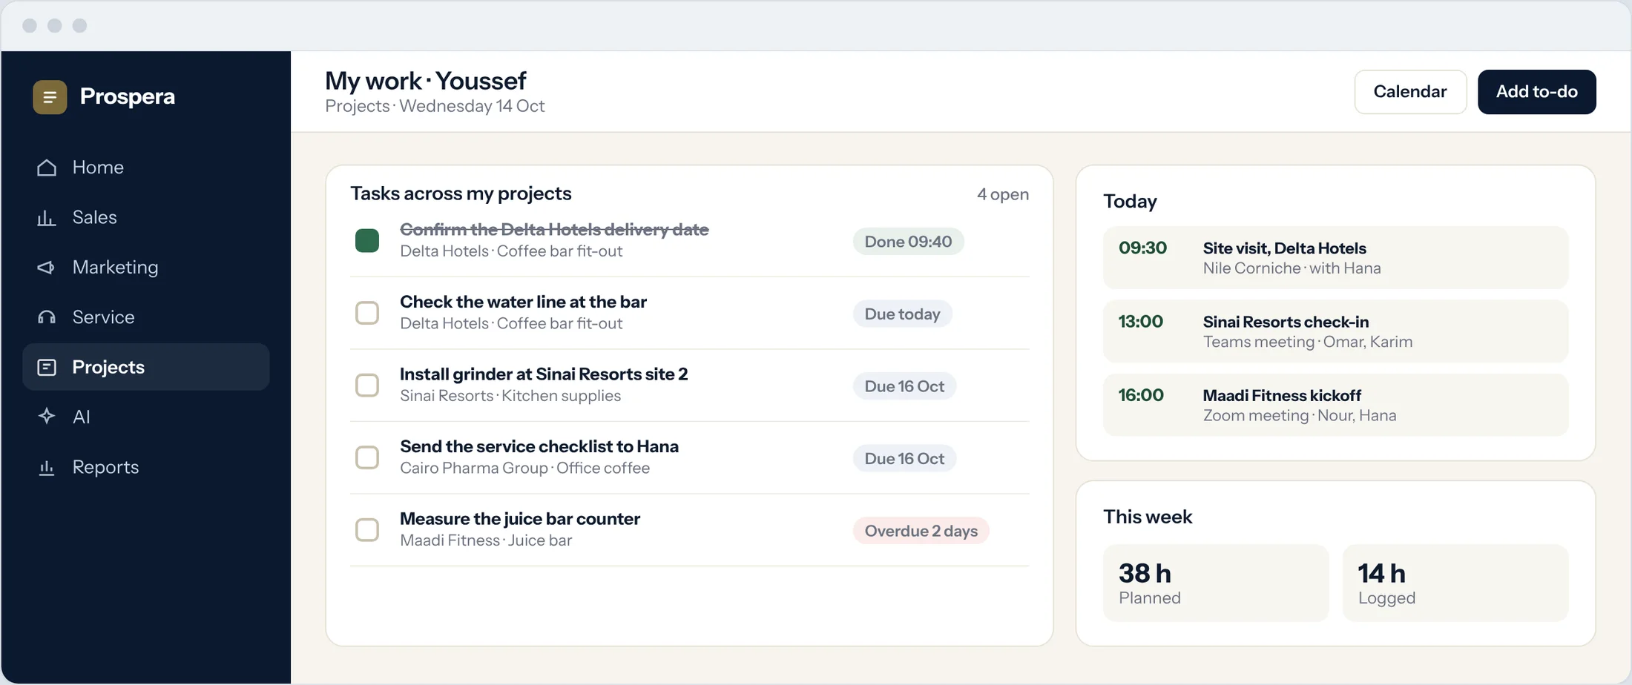Screen dimensions: 1632x685
Task: Click the Done 09:40 status badge
Action: coord(908,242)
